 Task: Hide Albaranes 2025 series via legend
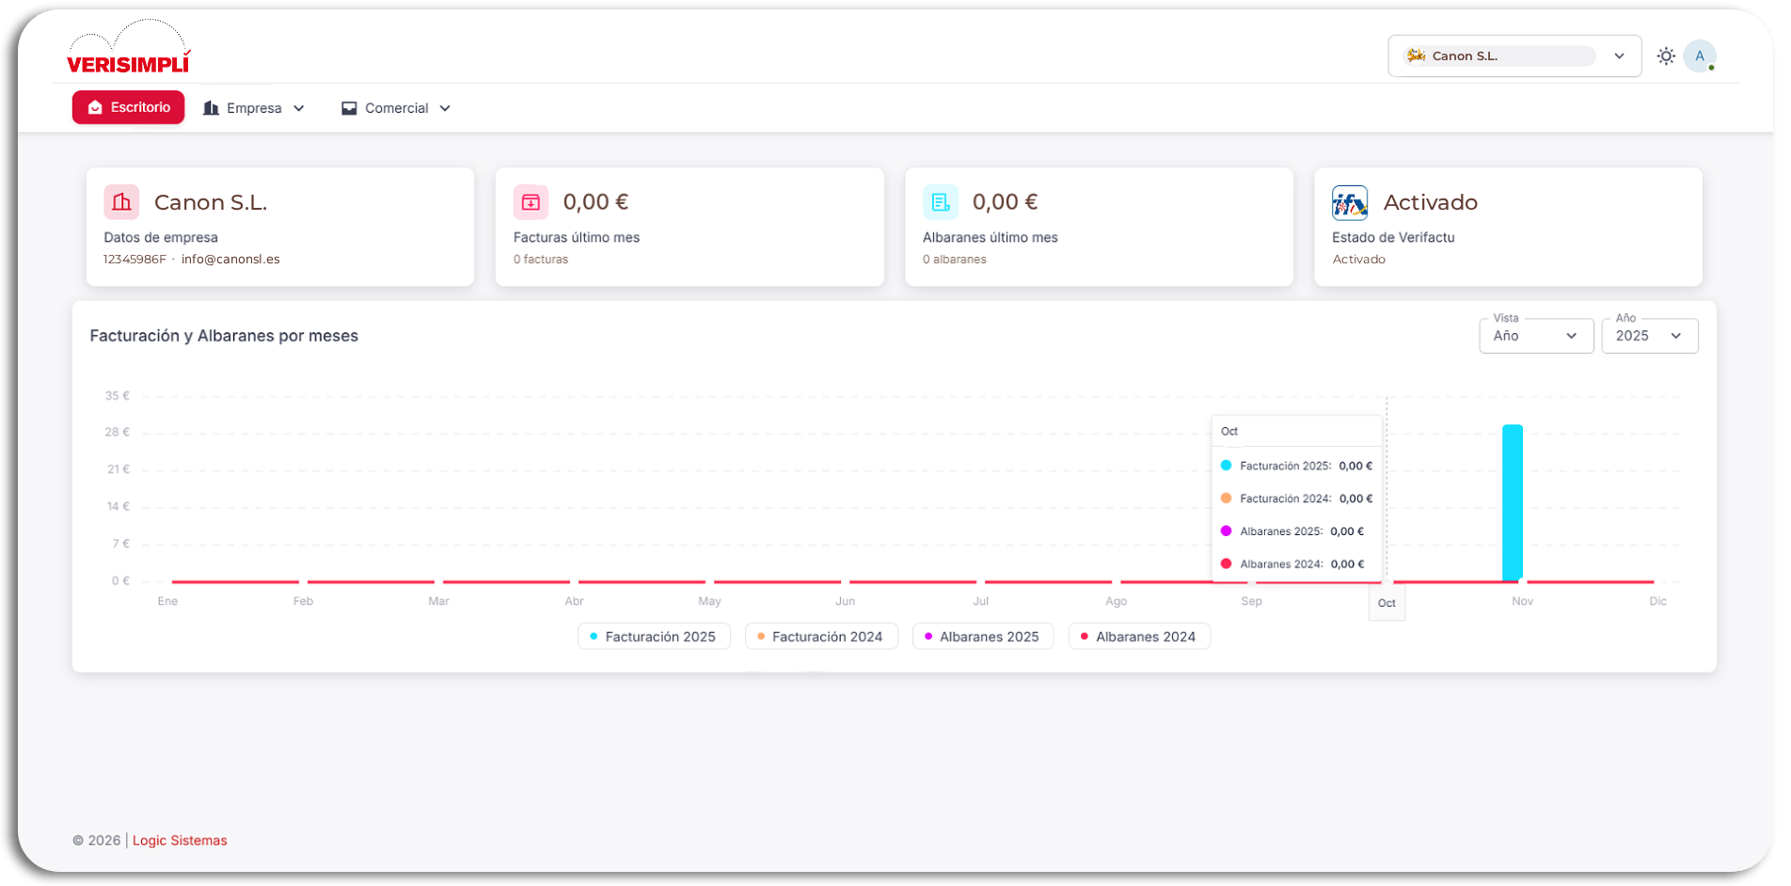(983, 637)
